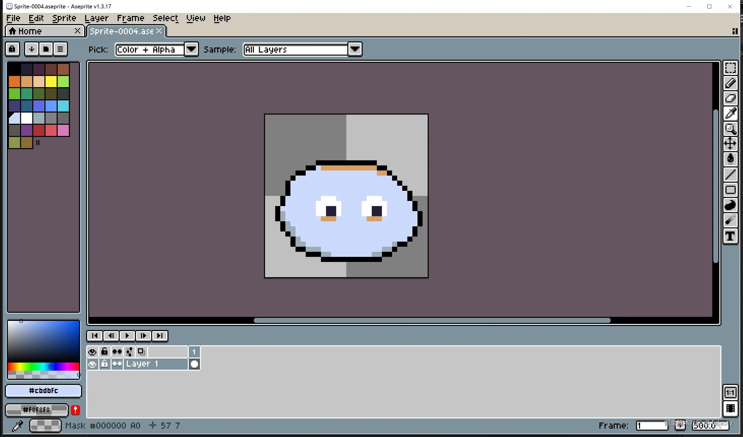Click the foreground color #cbdbfc button

[43, 391]
